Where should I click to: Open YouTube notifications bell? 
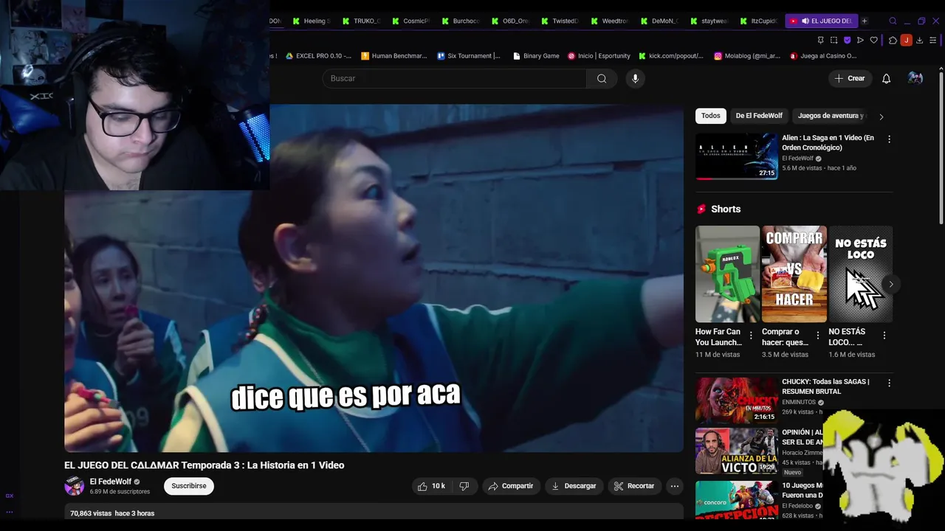click(887, 78)
